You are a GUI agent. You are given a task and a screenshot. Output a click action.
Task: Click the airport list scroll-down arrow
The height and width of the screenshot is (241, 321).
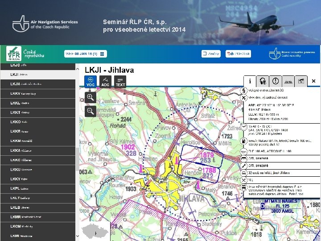click(x=78, y=236)
